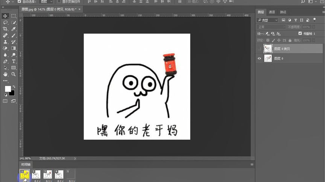Click the unify layer visibility icon
The width and height of the screenshot is (325, 182).
coord(273,33)
